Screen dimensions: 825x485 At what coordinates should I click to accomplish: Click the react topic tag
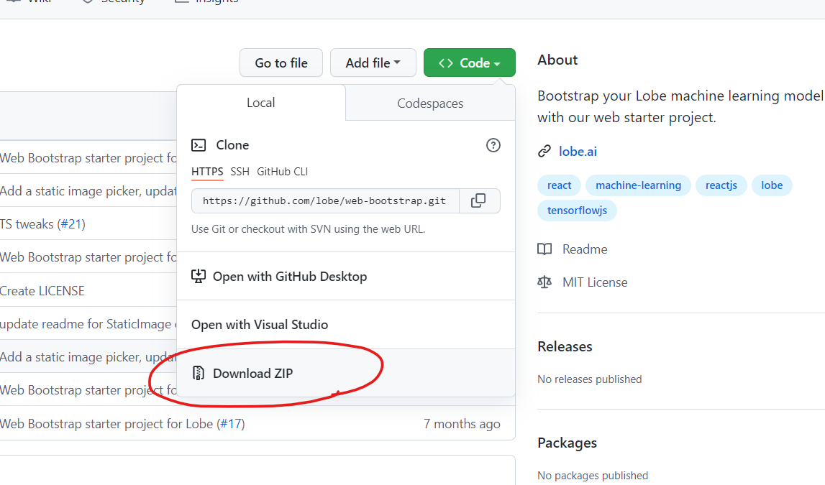[x=559, y=185]
